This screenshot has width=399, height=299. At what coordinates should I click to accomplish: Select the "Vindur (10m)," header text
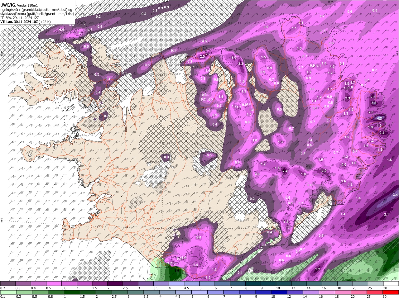click(27, 5)
